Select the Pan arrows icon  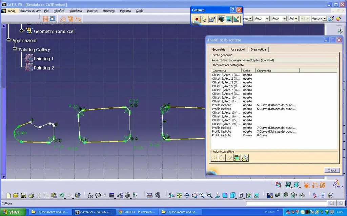tap(187, 195)
